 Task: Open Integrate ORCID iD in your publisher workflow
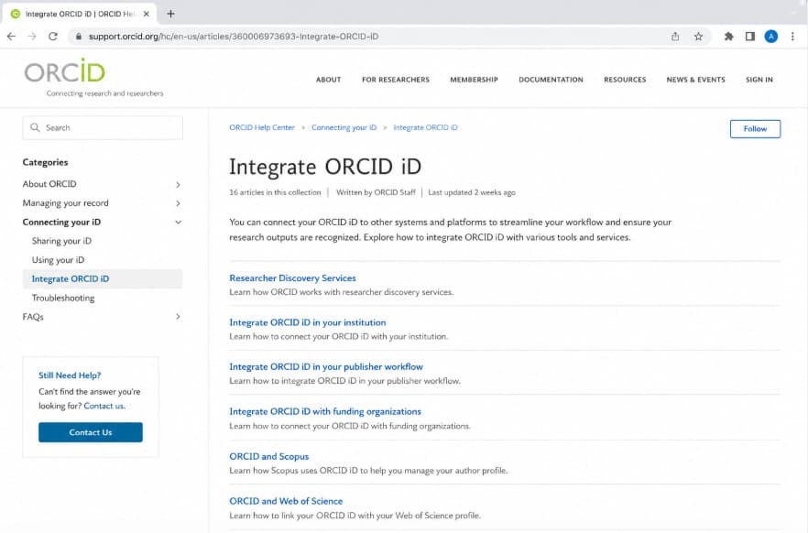(326, 366)
